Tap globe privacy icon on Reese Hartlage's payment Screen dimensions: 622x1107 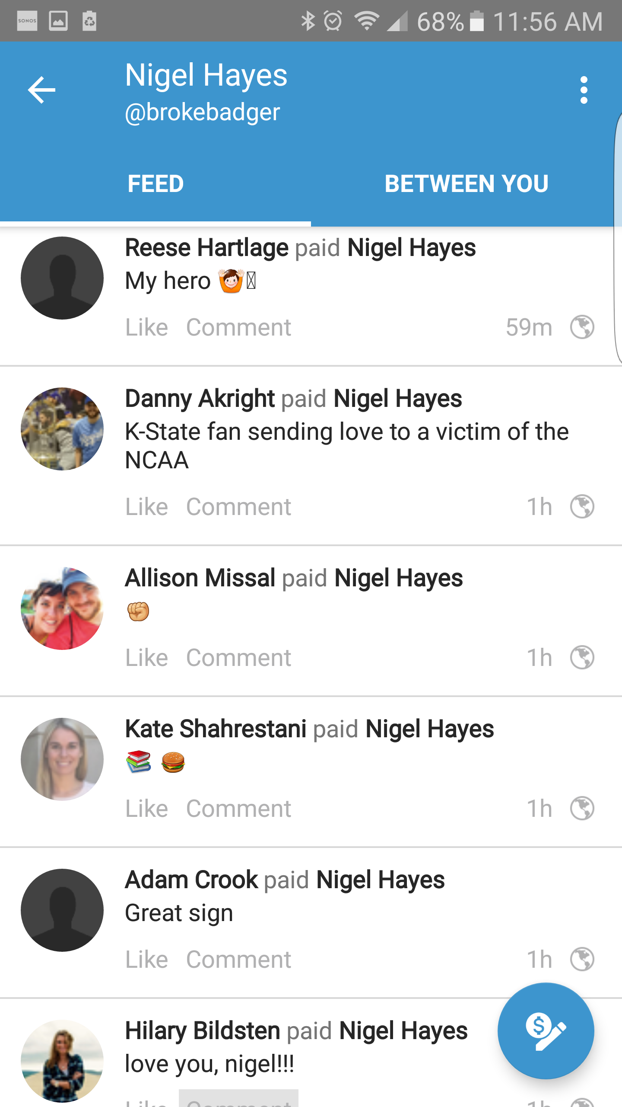(x=582, y=327)
